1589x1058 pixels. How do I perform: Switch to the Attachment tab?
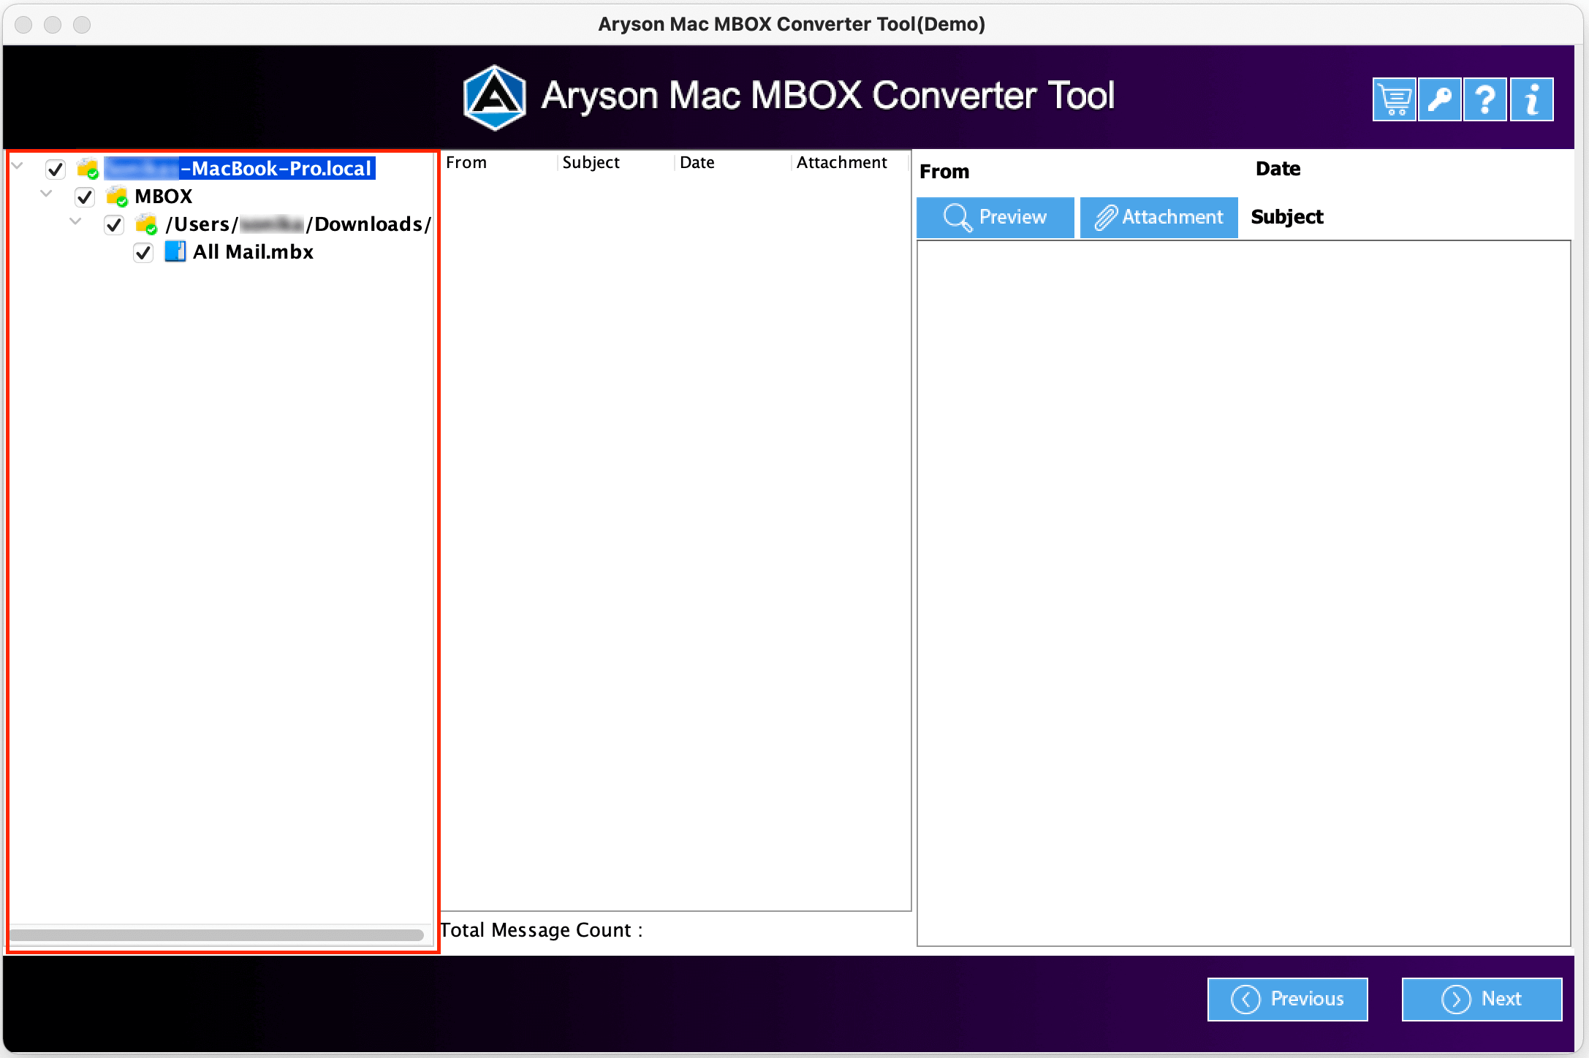click(x=1159, y=217)
